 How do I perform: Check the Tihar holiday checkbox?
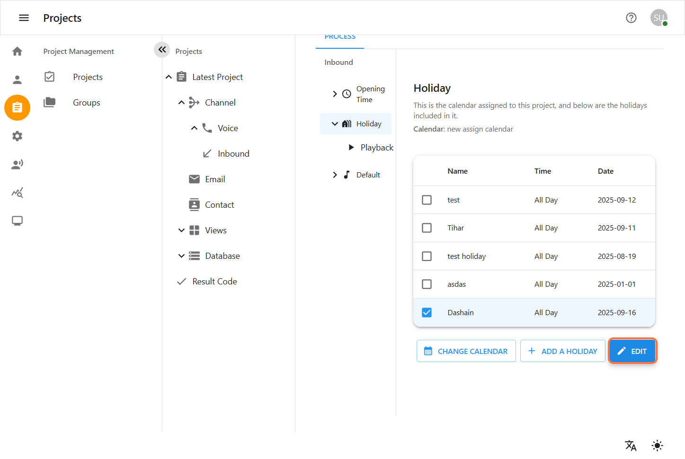pyautogui.click(x=427, y=228)
